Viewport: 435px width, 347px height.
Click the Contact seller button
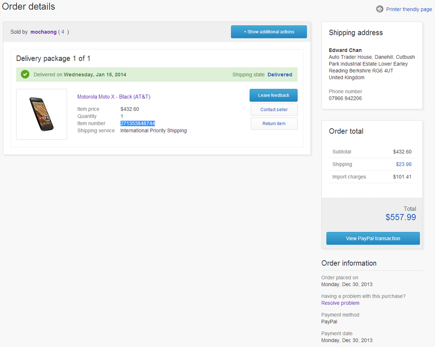point(274,110)
